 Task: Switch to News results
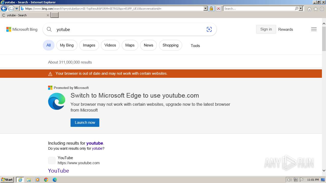148,45
